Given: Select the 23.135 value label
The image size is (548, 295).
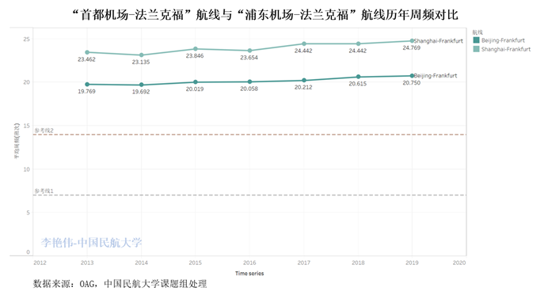Looking at the screenshot, I should [x=141, y=62].
